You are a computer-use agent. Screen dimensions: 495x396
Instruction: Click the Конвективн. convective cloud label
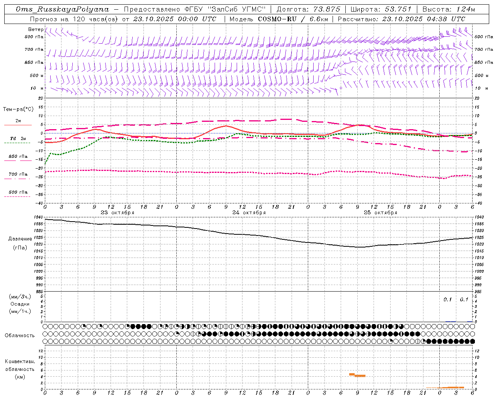click(x=20, y=362)
